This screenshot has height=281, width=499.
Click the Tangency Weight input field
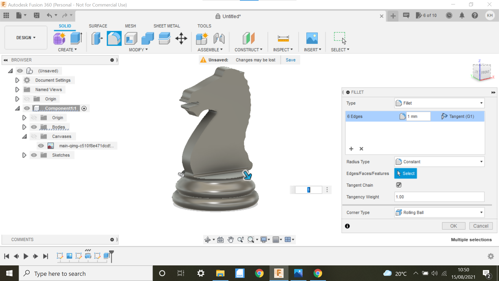click(439, 197)
